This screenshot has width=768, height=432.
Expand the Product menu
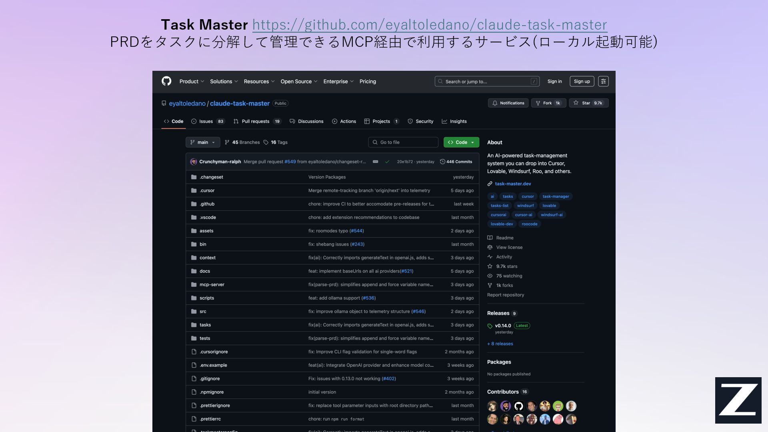[x=192, y=81]
